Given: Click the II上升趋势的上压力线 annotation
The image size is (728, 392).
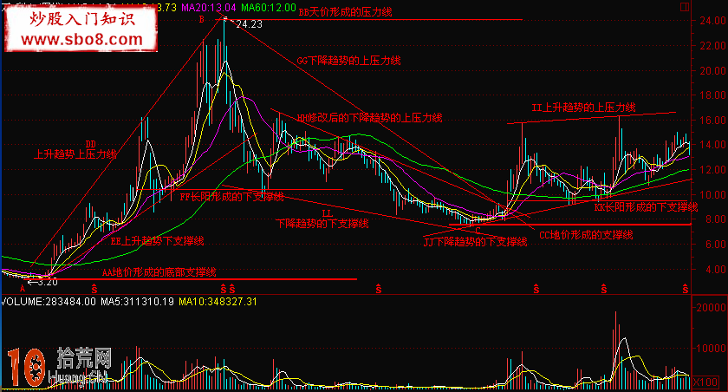Looking at the screenshot, I should tap(583, 108).
